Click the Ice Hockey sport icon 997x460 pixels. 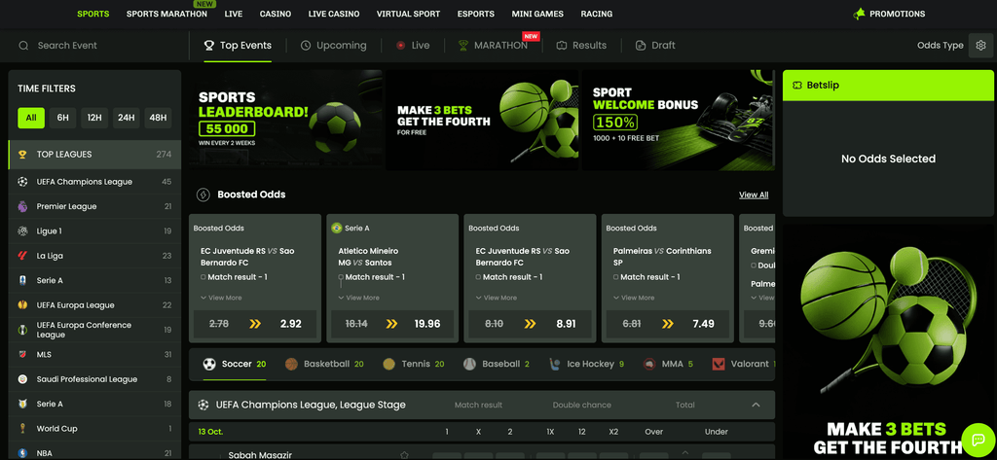[555, 364]
